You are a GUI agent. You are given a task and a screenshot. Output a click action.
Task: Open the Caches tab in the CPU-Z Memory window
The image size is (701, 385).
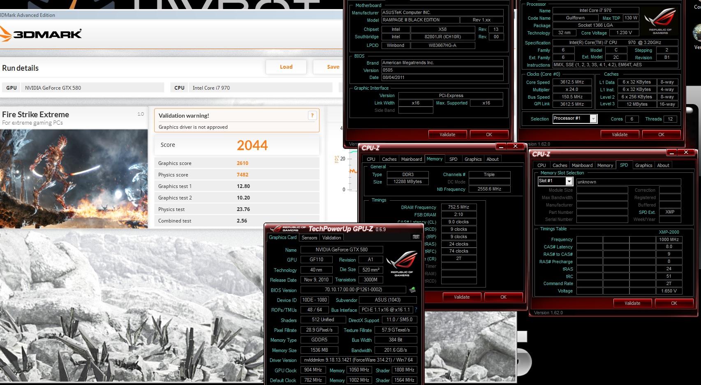coord(389,159)
